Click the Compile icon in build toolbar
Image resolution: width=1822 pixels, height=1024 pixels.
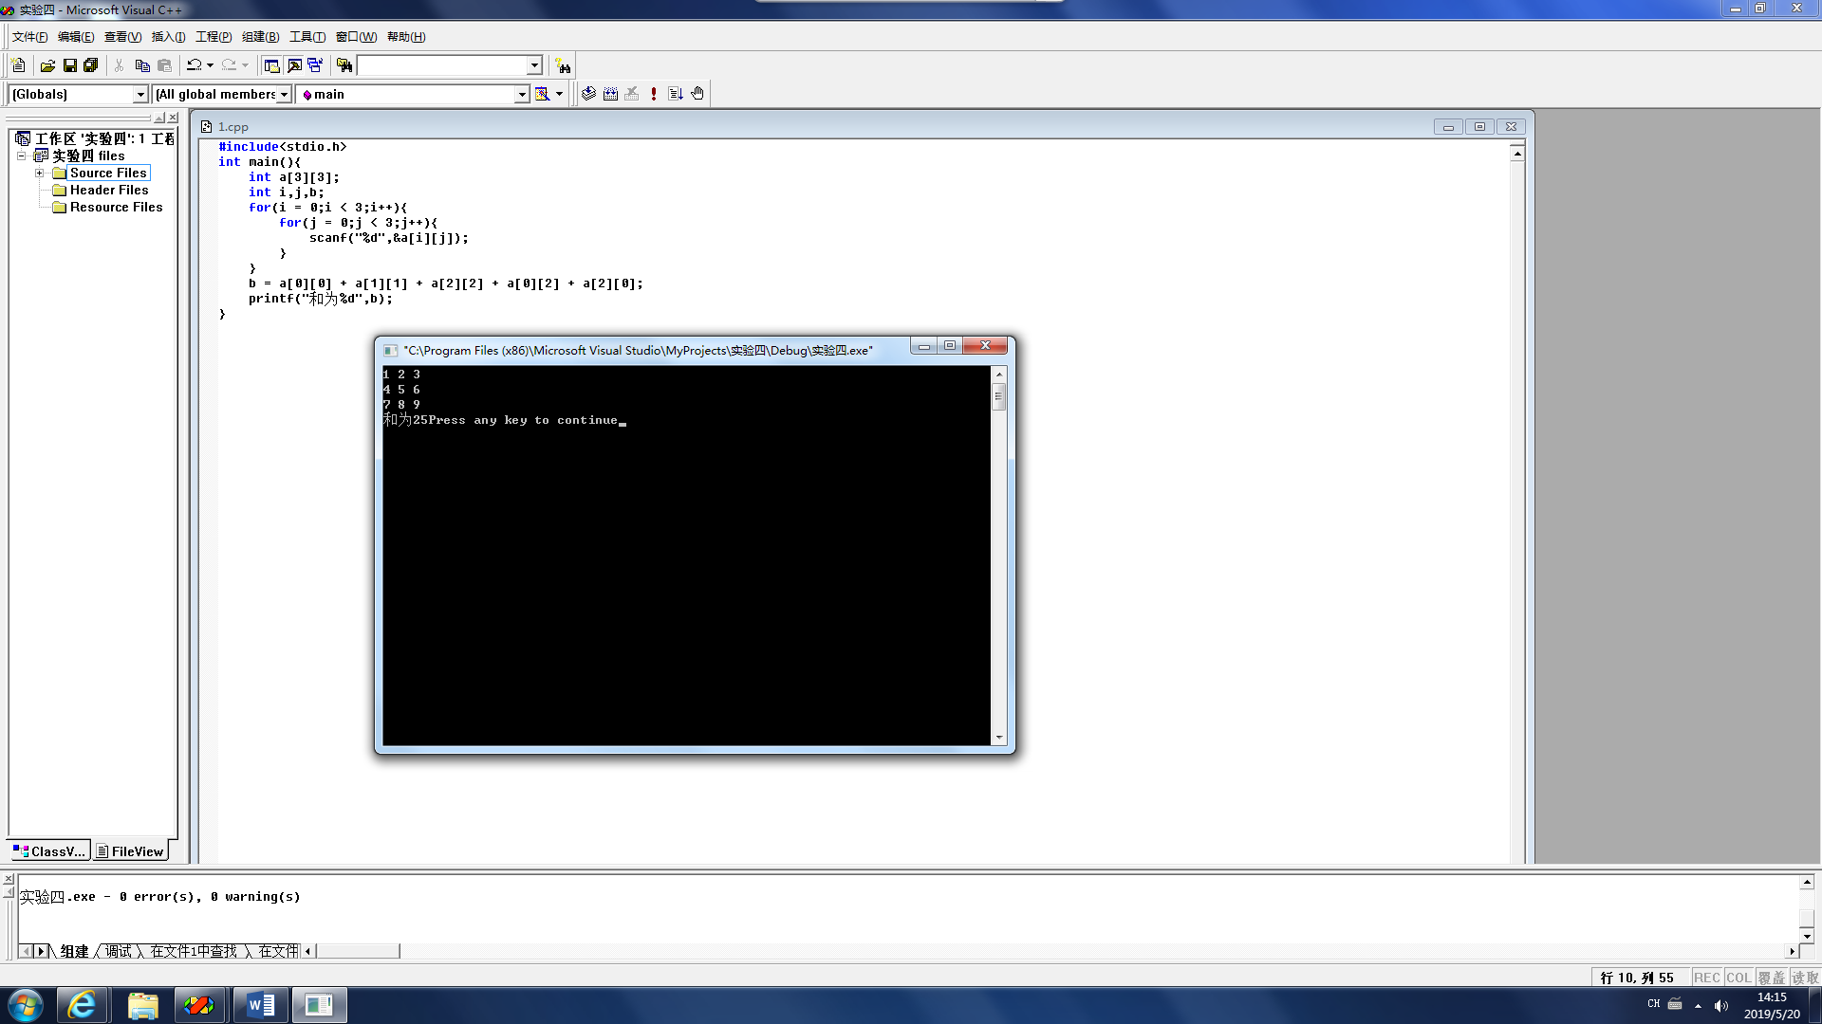pyautogui.click(x=588, y=94)
